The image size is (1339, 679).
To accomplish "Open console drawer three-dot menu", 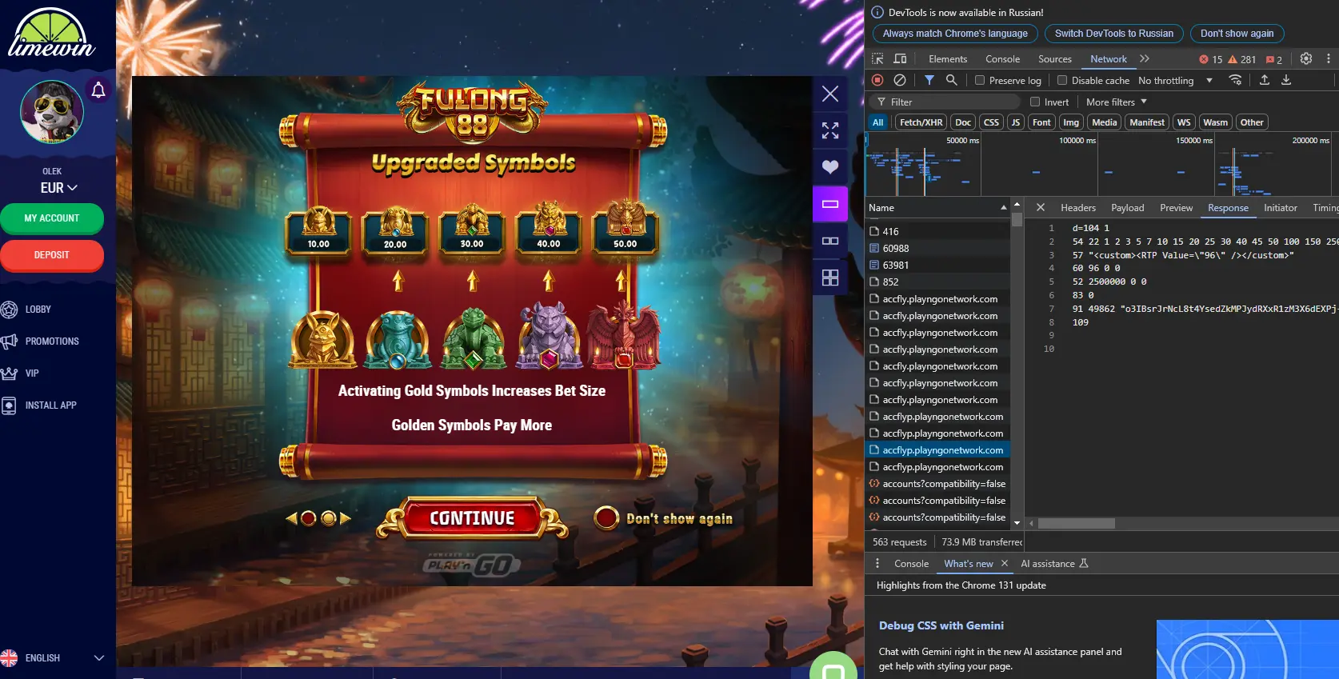I will coord(877,564).
